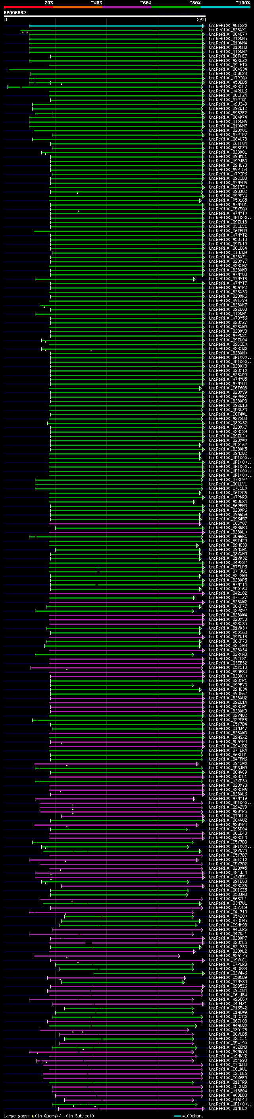Click the UniRef100_B2J733 label
The width and height of the screenshot is (254, 1119).
[x=228, y=947]
